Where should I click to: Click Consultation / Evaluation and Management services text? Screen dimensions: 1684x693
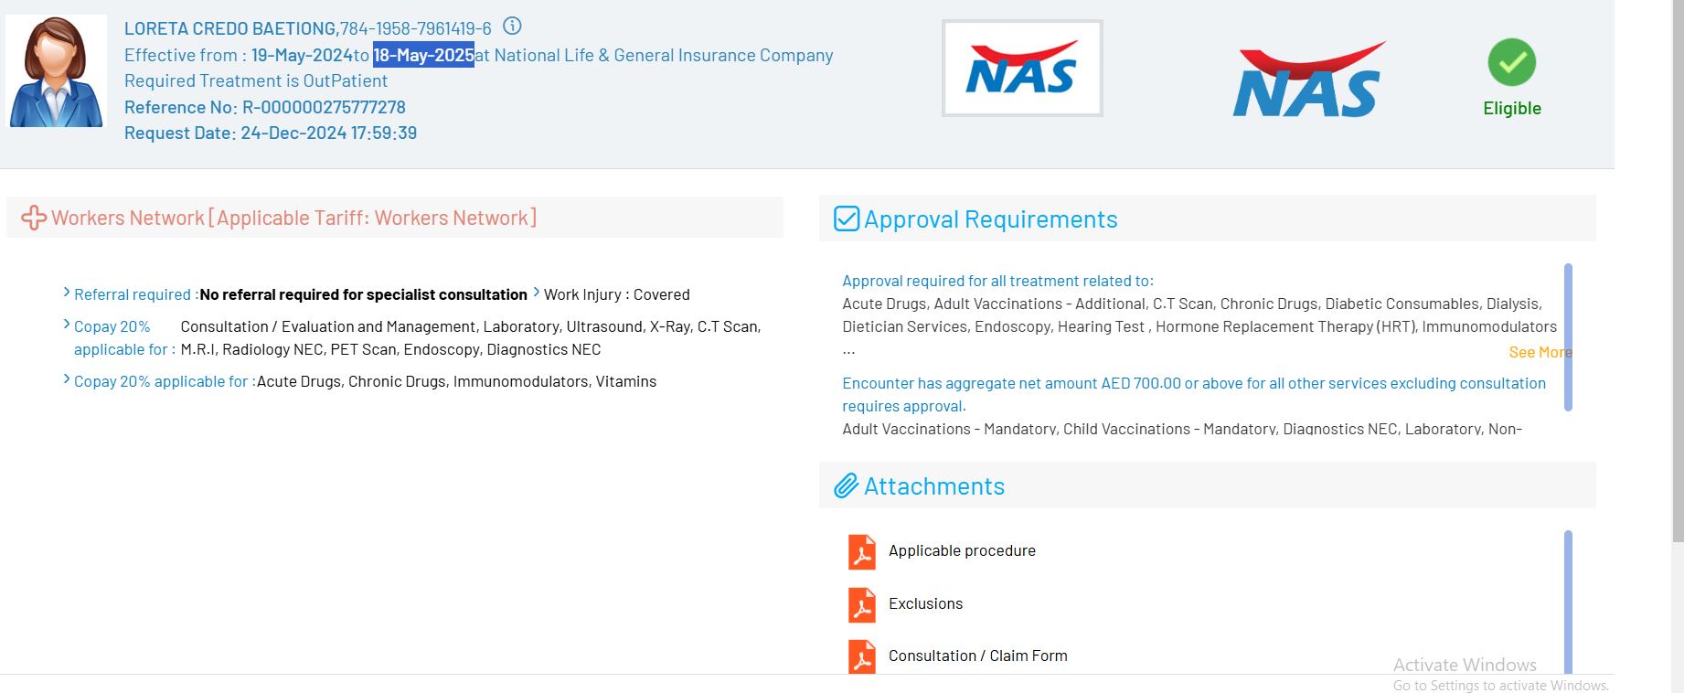click(471, 337)
